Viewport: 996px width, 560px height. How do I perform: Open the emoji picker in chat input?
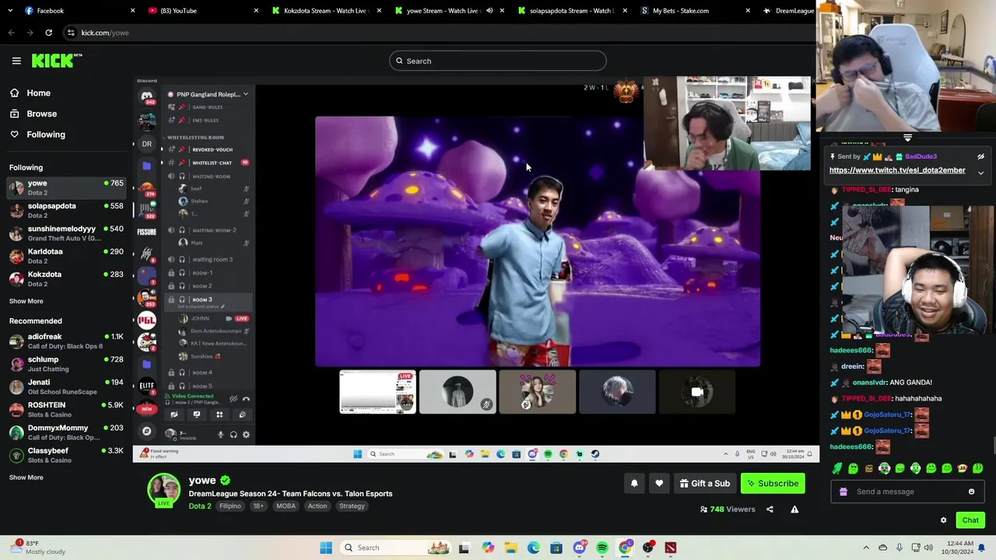[971, 492]
